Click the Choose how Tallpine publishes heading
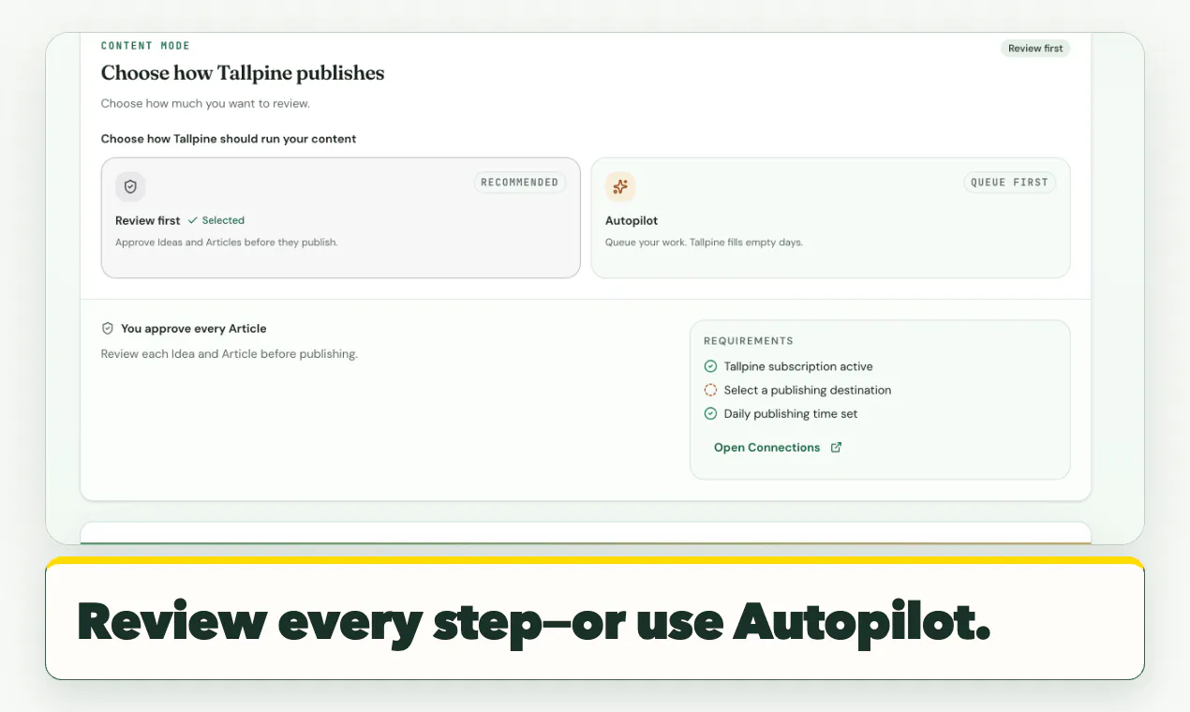The height and width of the screenshot is (712, 1190). 243,73
